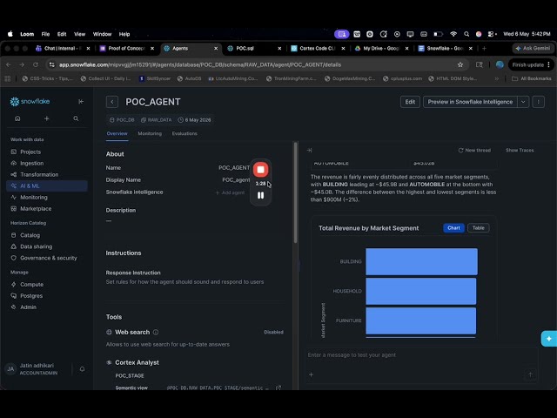The height and width of the screenshot is (418, 557).
Task: Click the FURNITURE bar in chart
Action: [421, 320]
